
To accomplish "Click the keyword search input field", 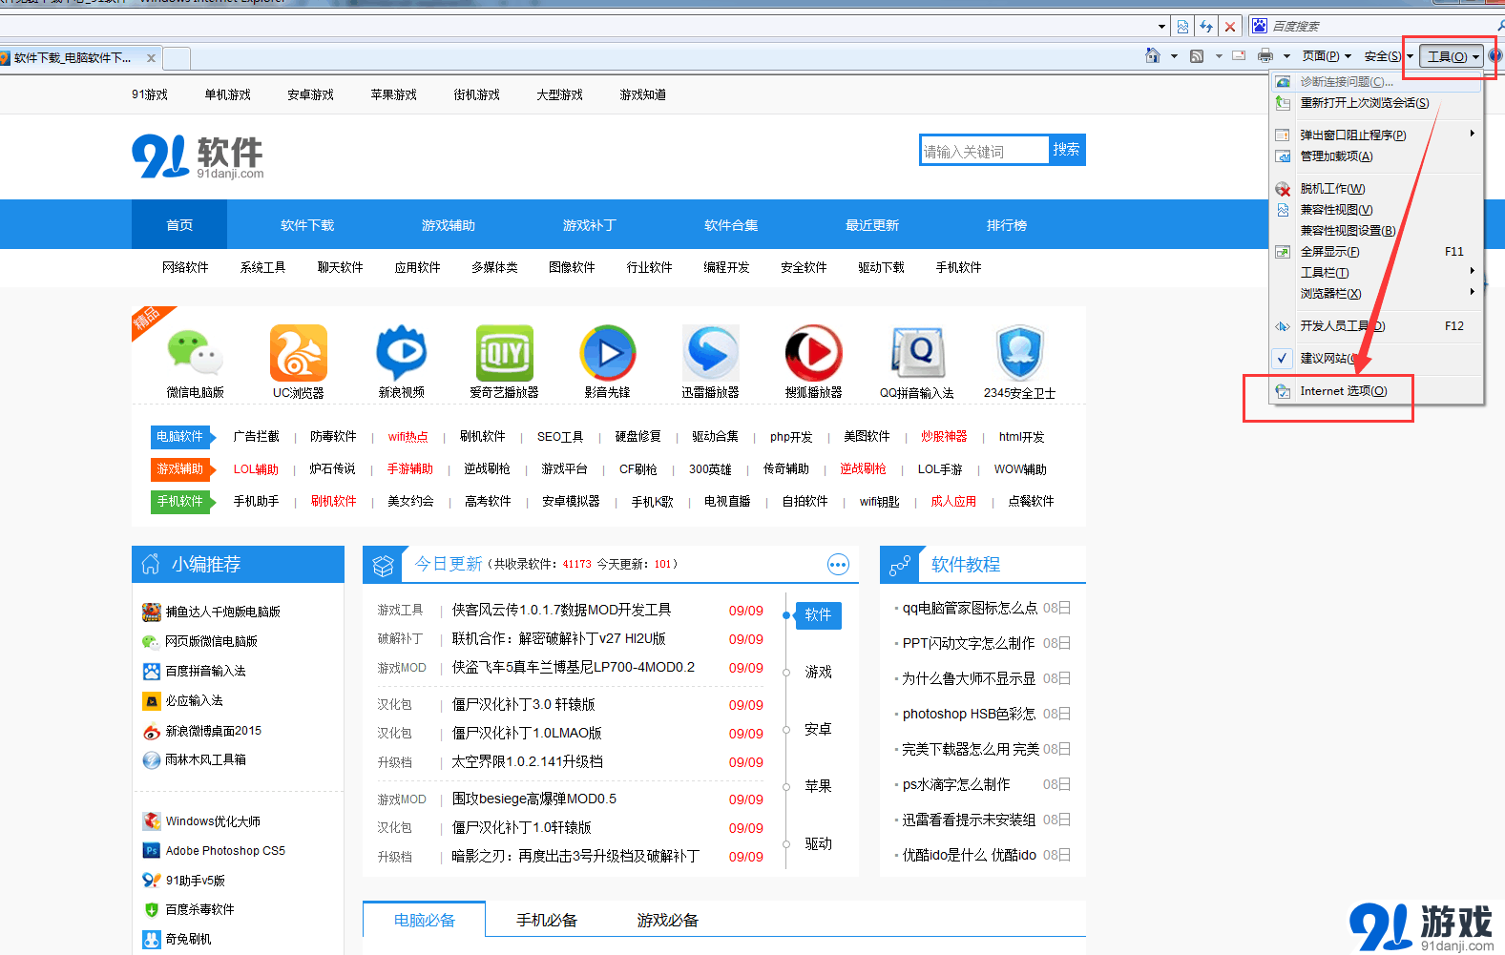I will 984,151.
